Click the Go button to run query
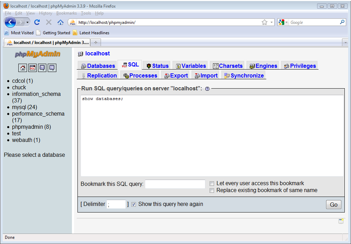Viewport: 351px width, 244px height. 334,205
